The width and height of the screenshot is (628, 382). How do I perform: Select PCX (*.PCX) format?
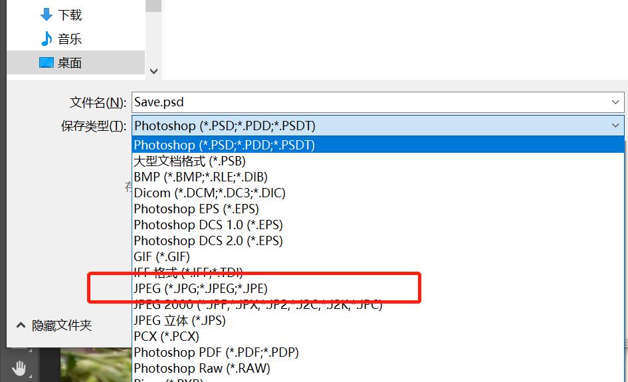tap(166, 336)
